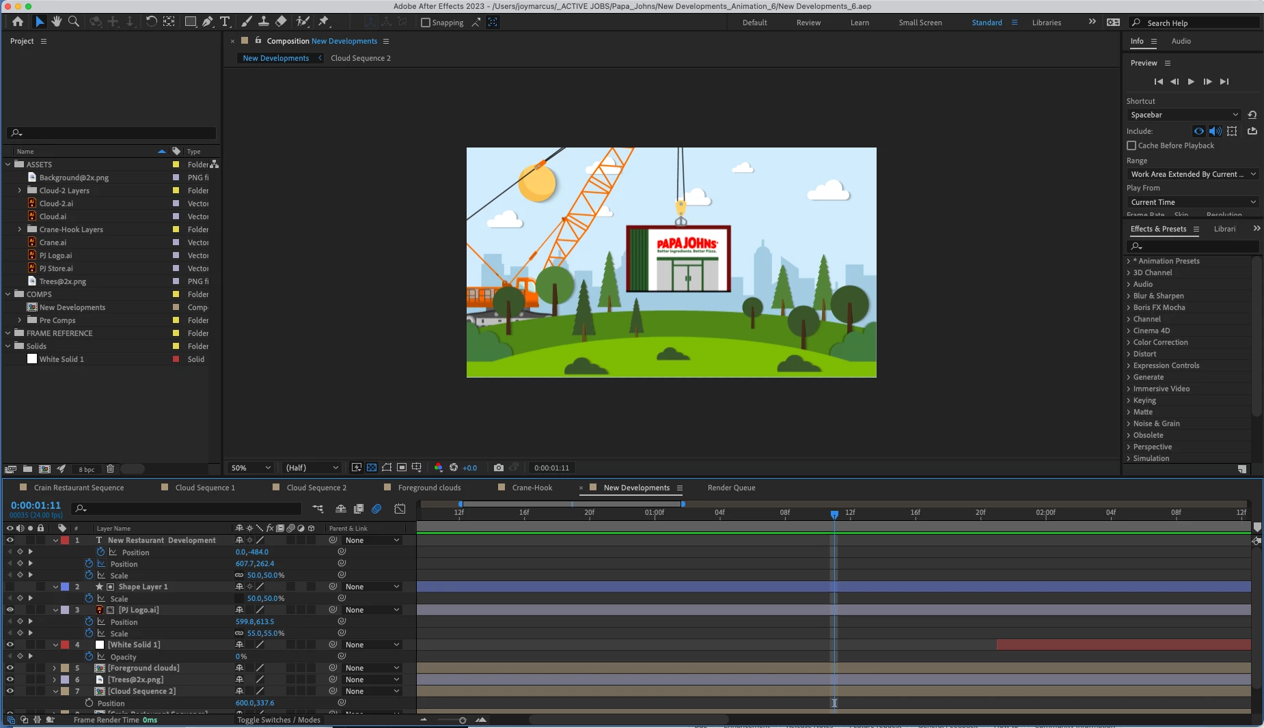The image size is (1264, 728).
Task: Enable the Snapping checkbox
Action: 426,23
